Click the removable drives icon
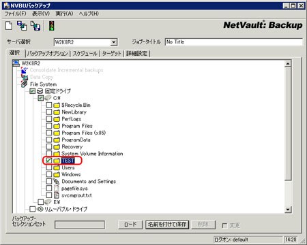This screenshot has height=245, width=307. pos(40,209)
